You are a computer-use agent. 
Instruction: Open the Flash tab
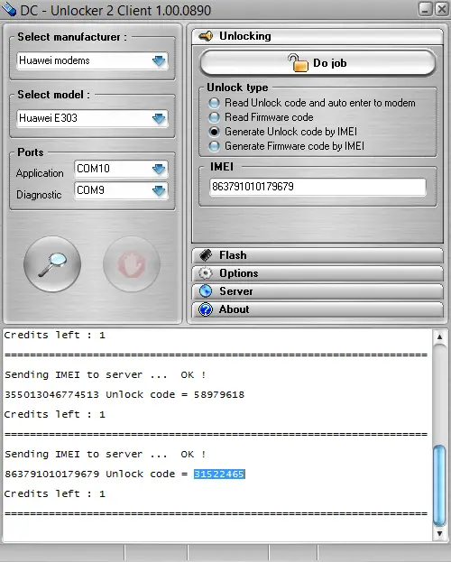(x=318, y=255)
